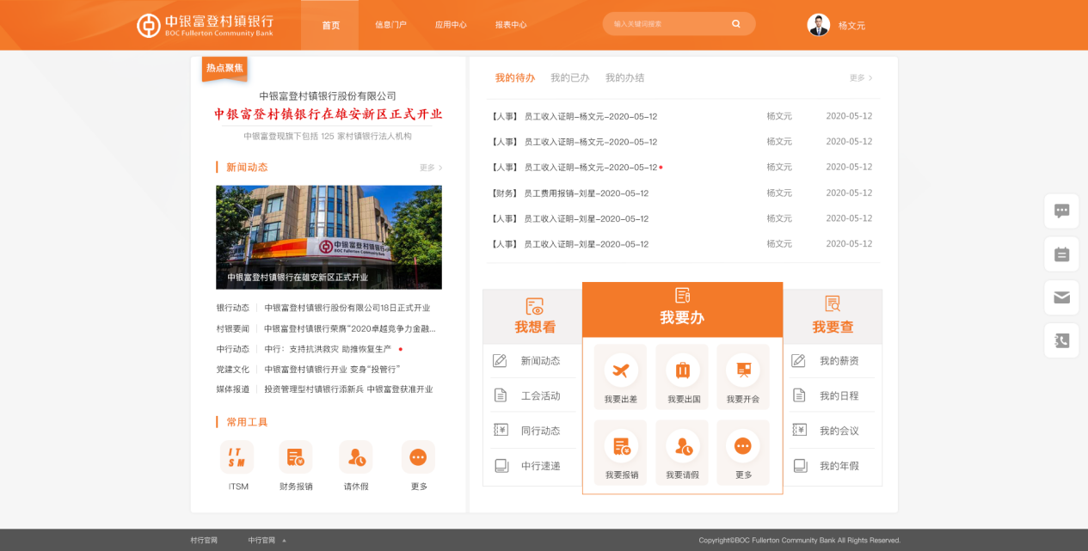Open the 中行：支持抗洪救灾 助推恢复生产 news item
Viewport: 1088px width, 551px height.
pyautogui.click(x=328, y=349)
